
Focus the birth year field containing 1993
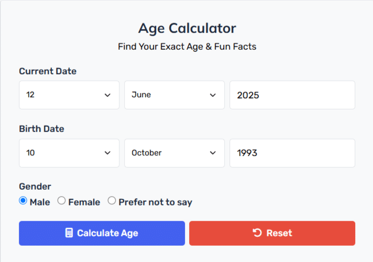tap(292, 153)
